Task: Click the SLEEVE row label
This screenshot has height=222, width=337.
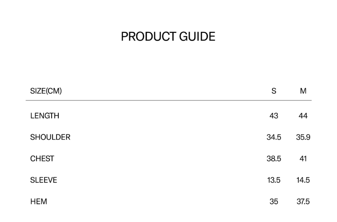Action: [44, 180]
